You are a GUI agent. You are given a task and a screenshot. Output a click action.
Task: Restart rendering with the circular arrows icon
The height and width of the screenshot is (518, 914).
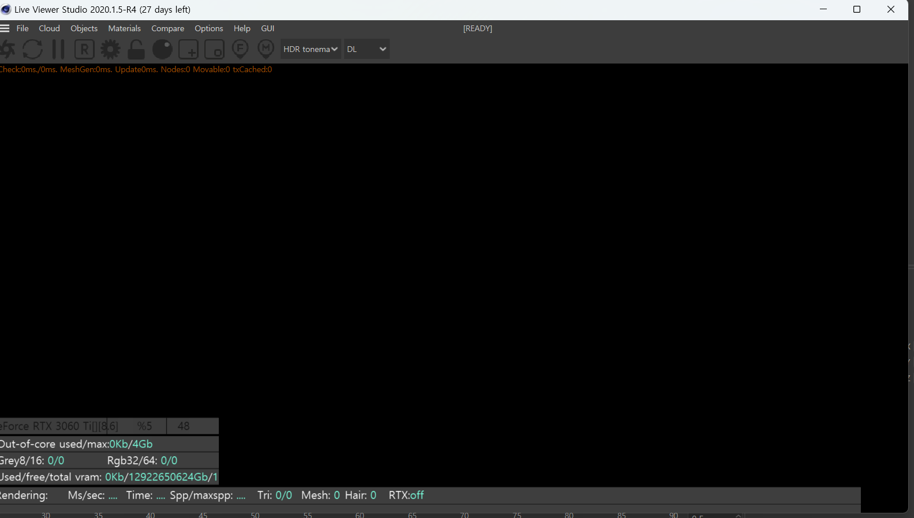tap(33, 49)
